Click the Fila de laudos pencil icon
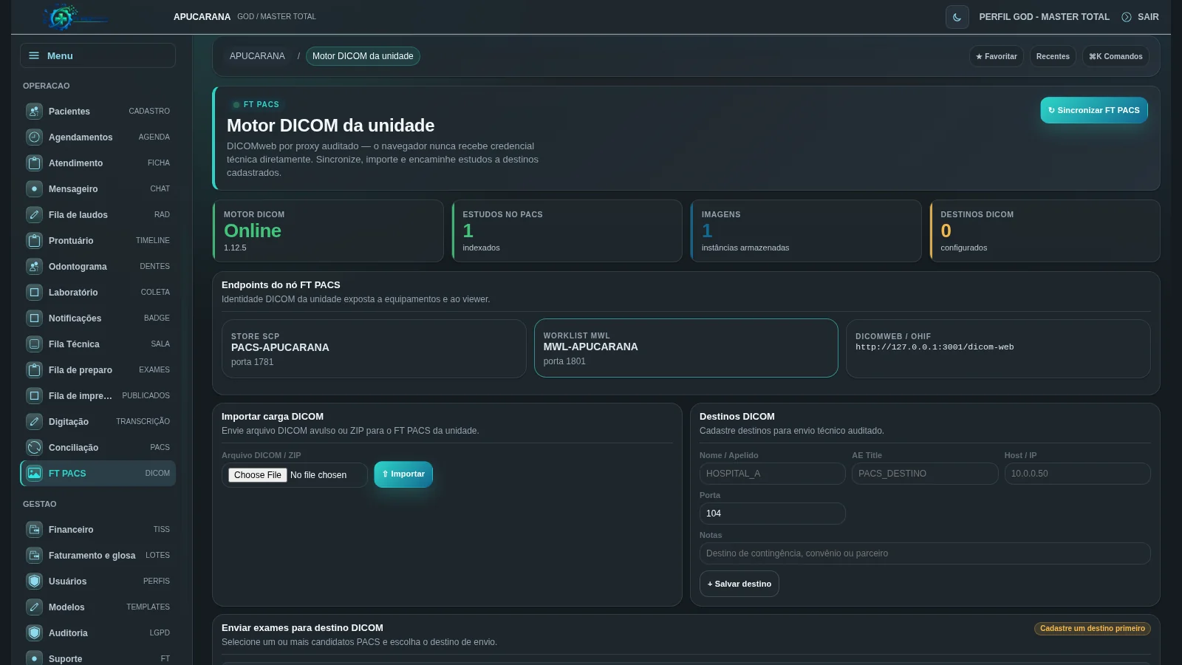 point(34,214)
